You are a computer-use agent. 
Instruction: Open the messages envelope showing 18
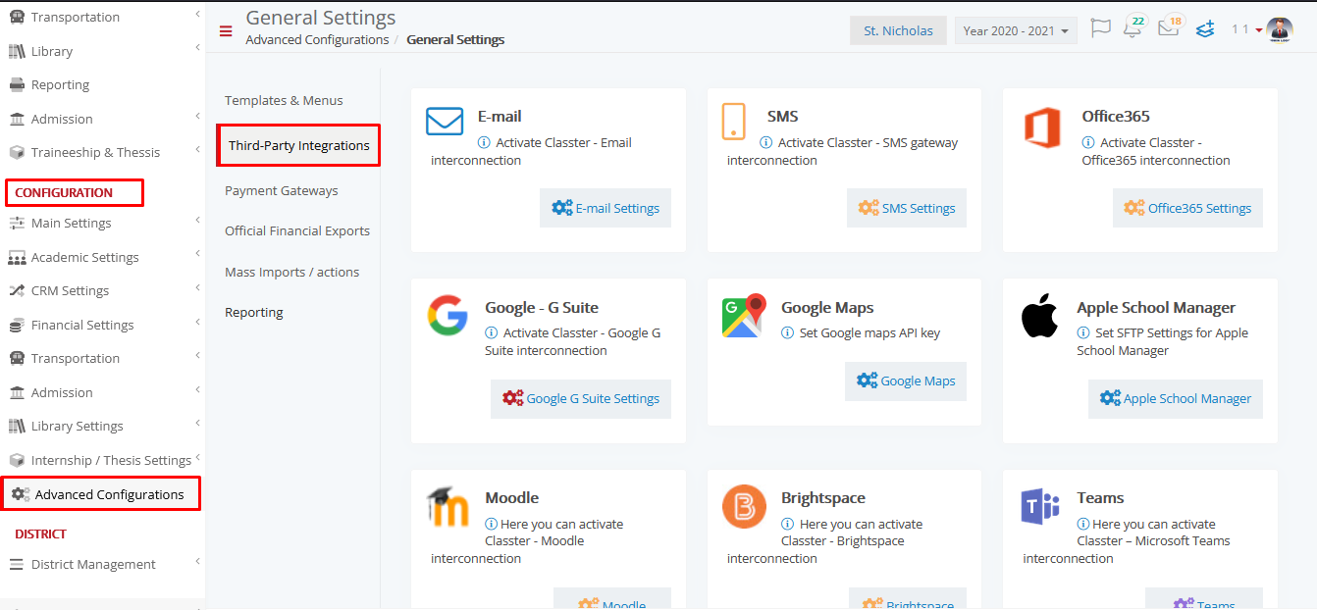point(1169,26)
